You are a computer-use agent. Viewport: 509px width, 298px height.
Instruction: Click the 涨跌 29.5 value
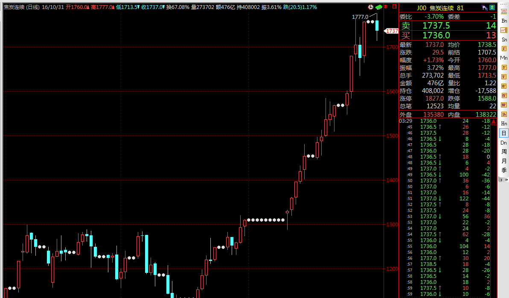(438, 52)
